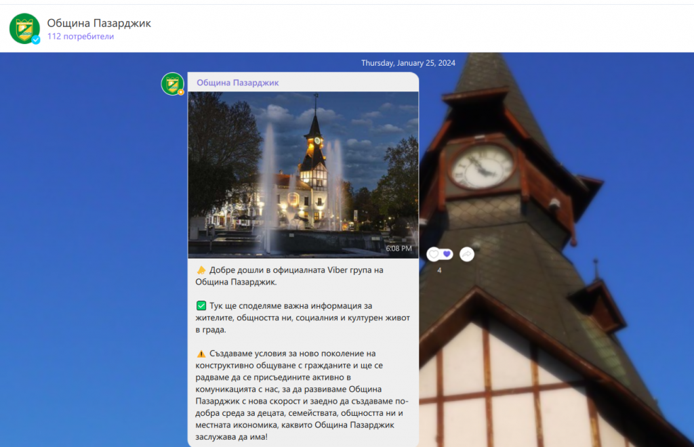Open the verified badge on the header avatar
694x447 pixels.
click(36, 40)
